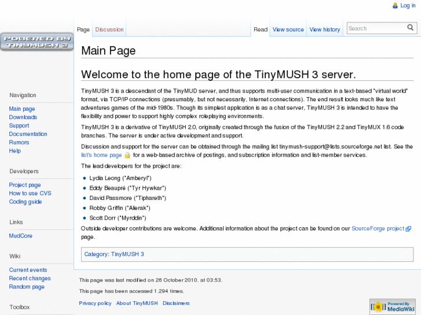Click the Powered by MediaWiki badge

coord(393,307)
